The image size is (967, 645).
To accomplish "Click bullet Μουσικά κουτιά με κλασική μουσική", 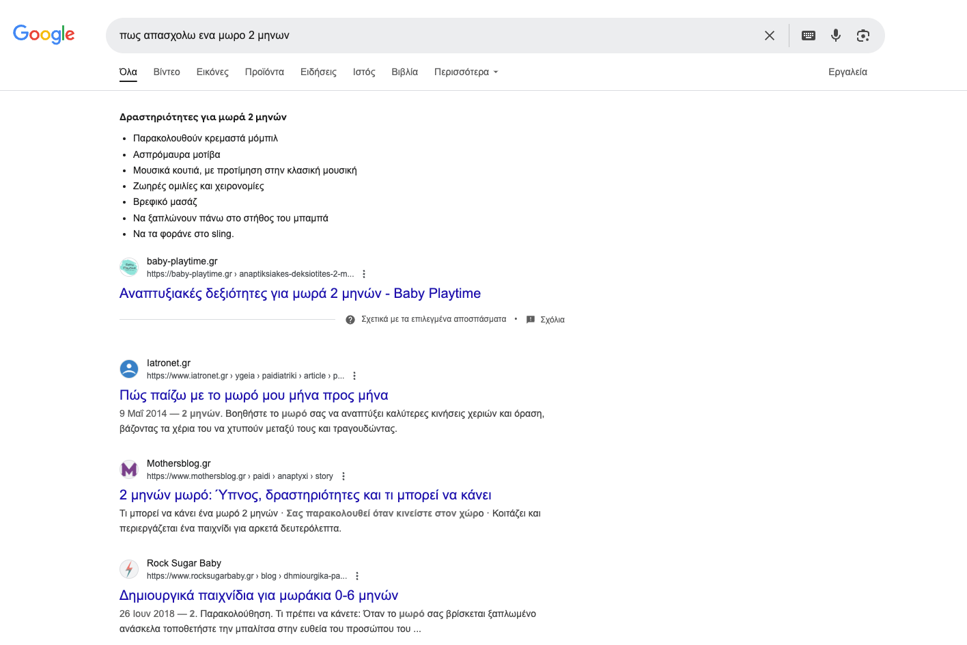I will [x=245, y=170].
